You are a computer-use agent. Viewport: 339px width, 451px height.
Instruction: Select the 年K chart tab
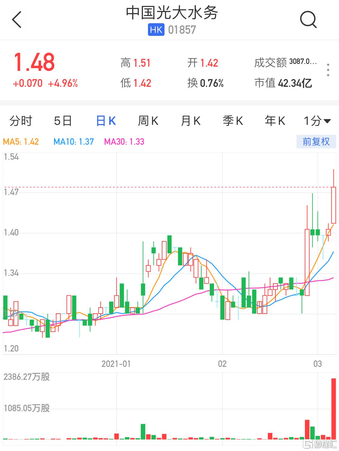click(275, 121)
